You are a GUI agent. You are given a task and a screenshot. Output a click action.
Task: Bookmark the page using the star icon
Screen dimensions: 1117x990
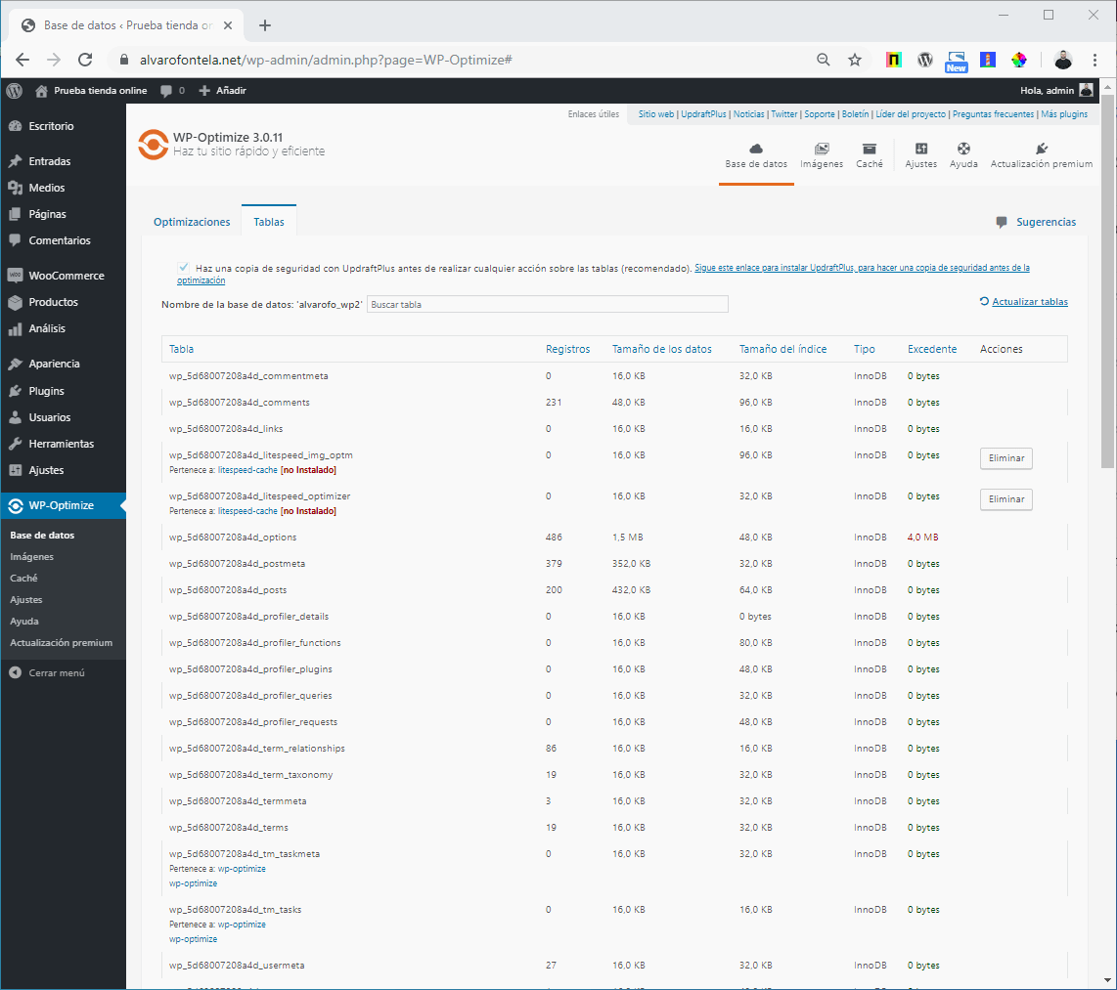click(854, 60)
